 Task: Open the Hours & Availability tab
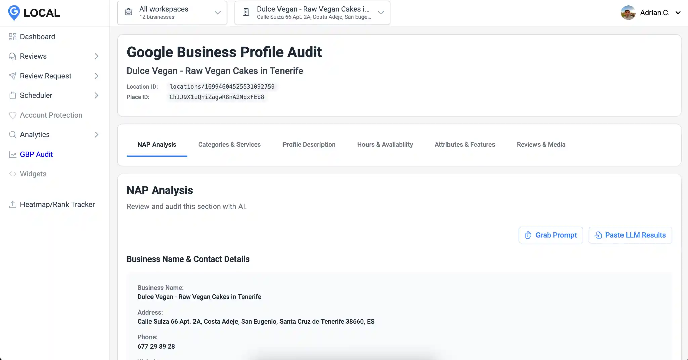point(385,144)
